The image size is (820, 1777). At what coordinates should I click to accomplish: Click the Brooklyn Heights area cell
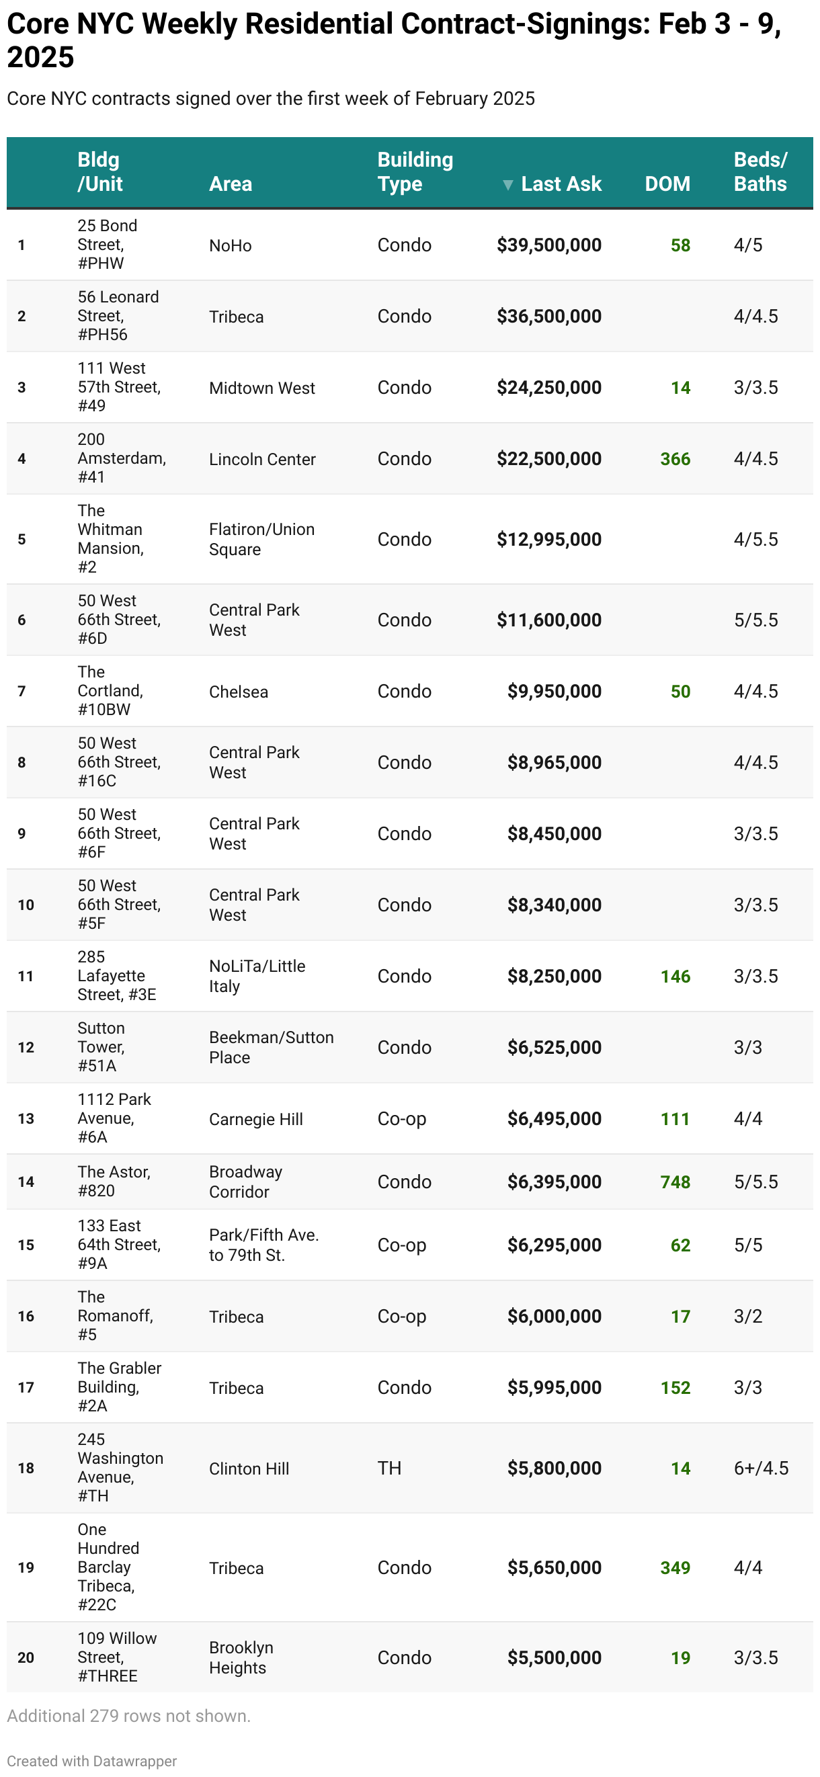[x=241, y=1657]
